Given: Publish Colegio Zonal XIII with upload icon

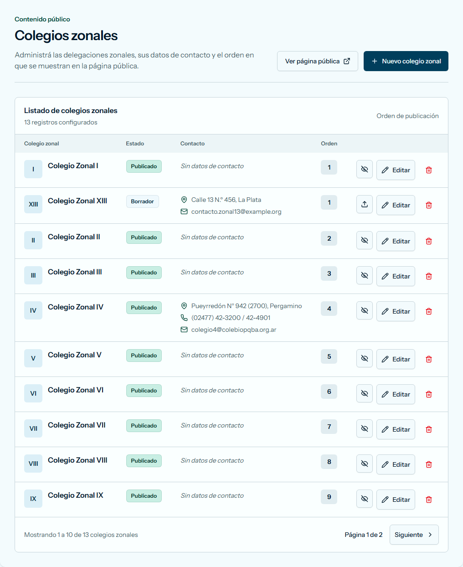Looking at the screenshot, I should [365, 204].
